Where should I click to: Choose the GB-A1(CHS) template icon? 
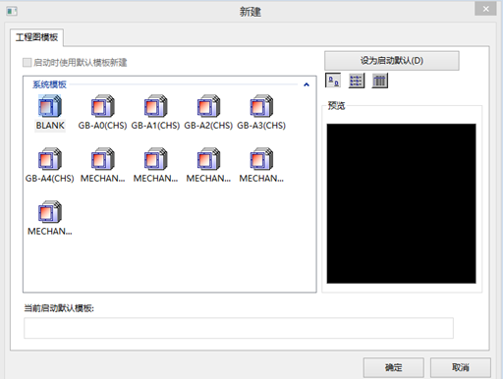tap(155, 106)
